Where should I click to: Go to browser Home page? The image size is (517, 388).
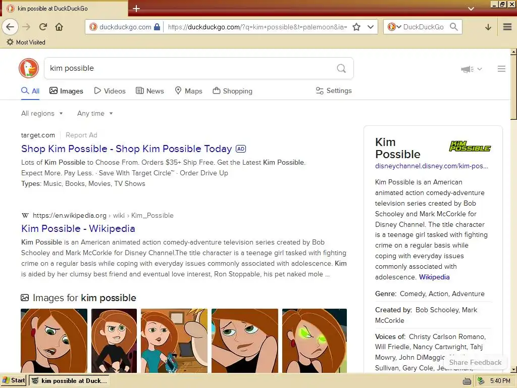pyautogui.click(x=59, y=27)
